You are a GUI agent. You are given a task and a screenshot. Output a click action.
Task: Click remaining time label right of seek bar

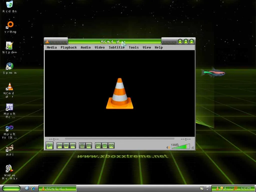[186, 139]
